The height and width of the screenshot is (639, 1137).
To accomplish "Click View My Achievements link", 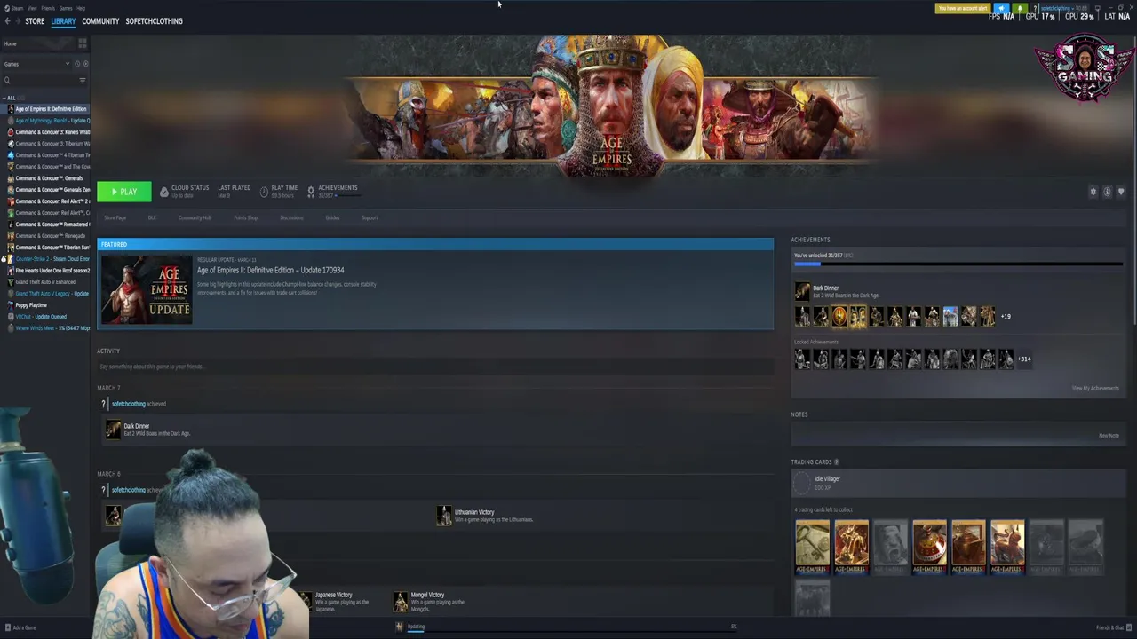I will (x=1095, y=388).
